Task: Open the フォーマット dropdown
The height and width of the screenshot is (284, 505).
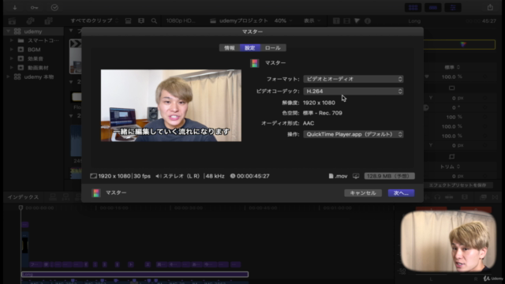Action: 353,79
